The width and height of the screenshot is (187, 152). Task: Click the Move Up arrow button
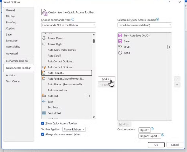coord(177,79)
